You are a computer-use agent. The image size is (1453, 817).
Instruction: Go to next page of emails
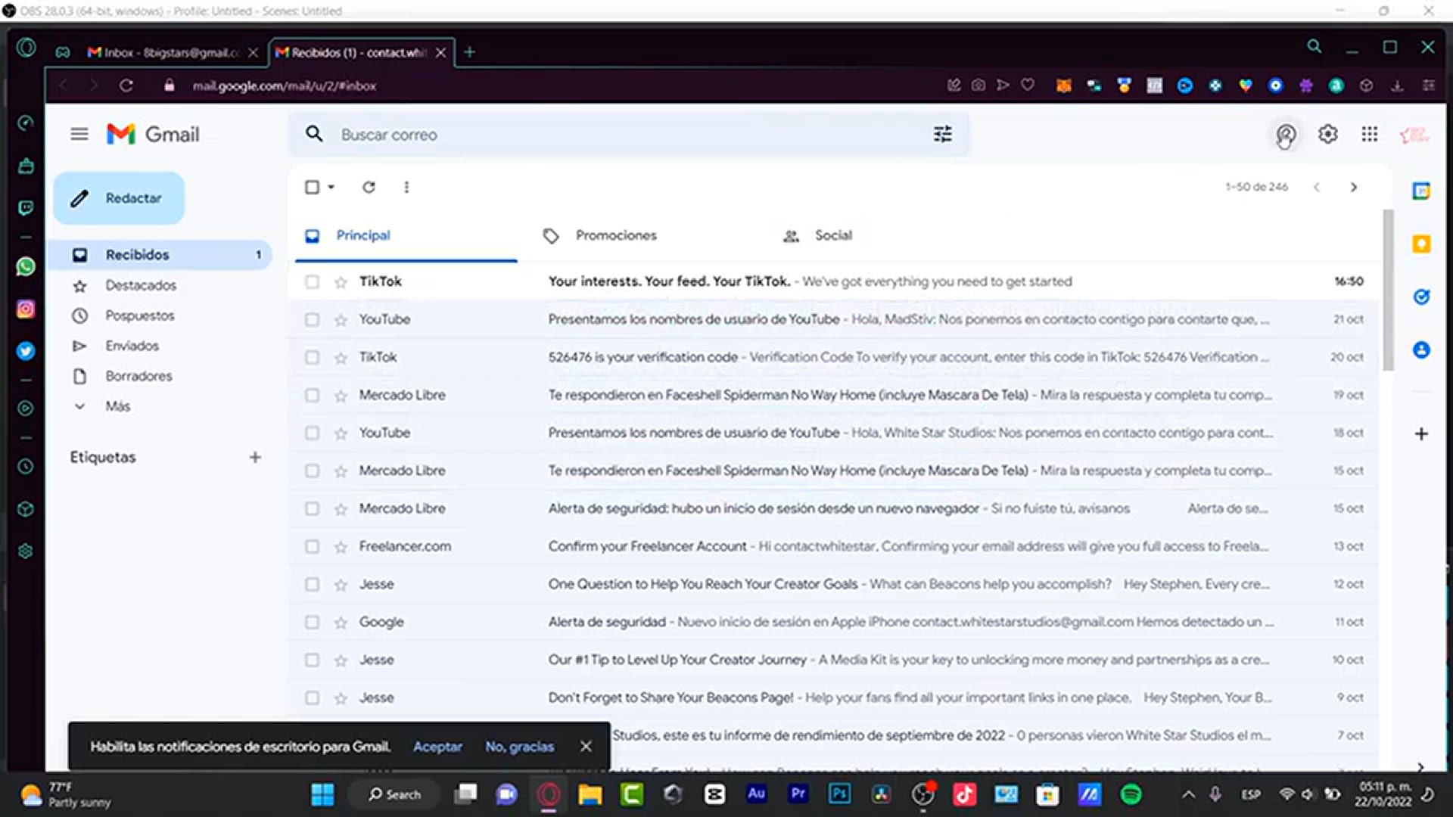tap(1354, 187)
